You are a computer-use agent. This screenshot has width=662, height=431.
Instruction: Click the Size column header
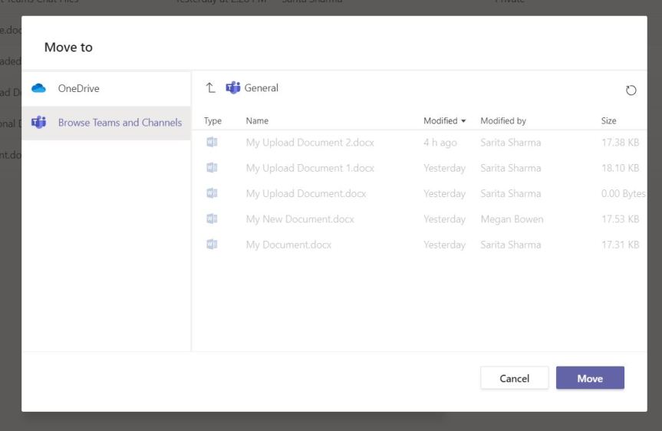(608, 121)
